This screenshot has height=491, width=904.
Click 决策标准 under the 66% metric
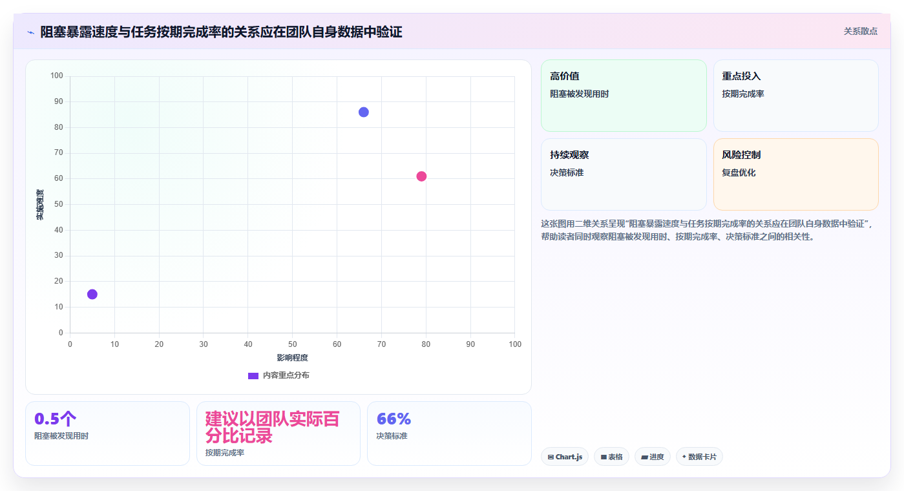(392, 436)
